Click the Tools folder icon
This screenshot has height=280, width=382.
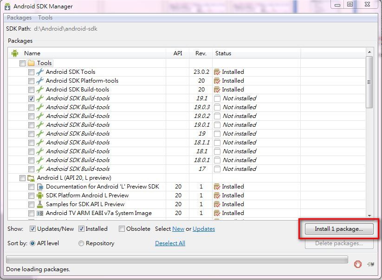[31, 63]
